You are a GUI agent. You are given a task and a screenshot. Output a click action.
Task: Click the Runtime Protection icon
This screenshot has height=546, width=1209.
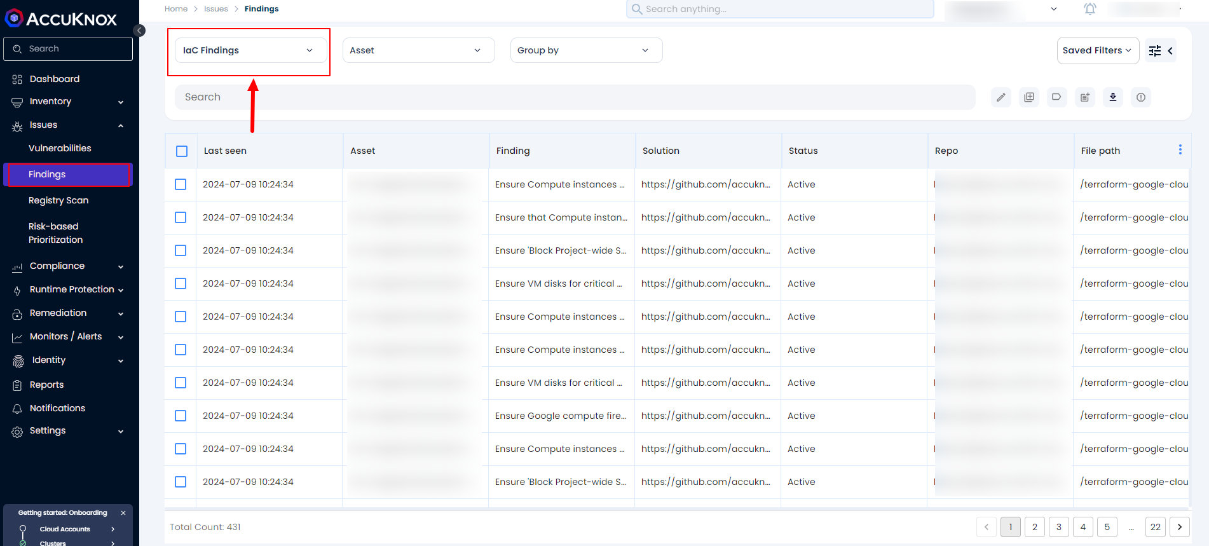tap(17, 290)
